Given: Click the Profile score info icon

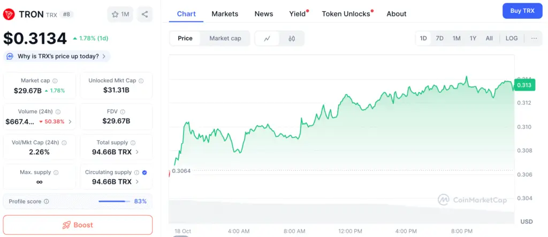Looking at the screenshot, I should (47, 201).
